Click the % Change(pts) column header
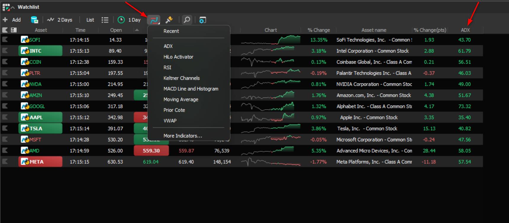Screen dimensions: 509x223 pyautogui.click(x=430, y=30)
